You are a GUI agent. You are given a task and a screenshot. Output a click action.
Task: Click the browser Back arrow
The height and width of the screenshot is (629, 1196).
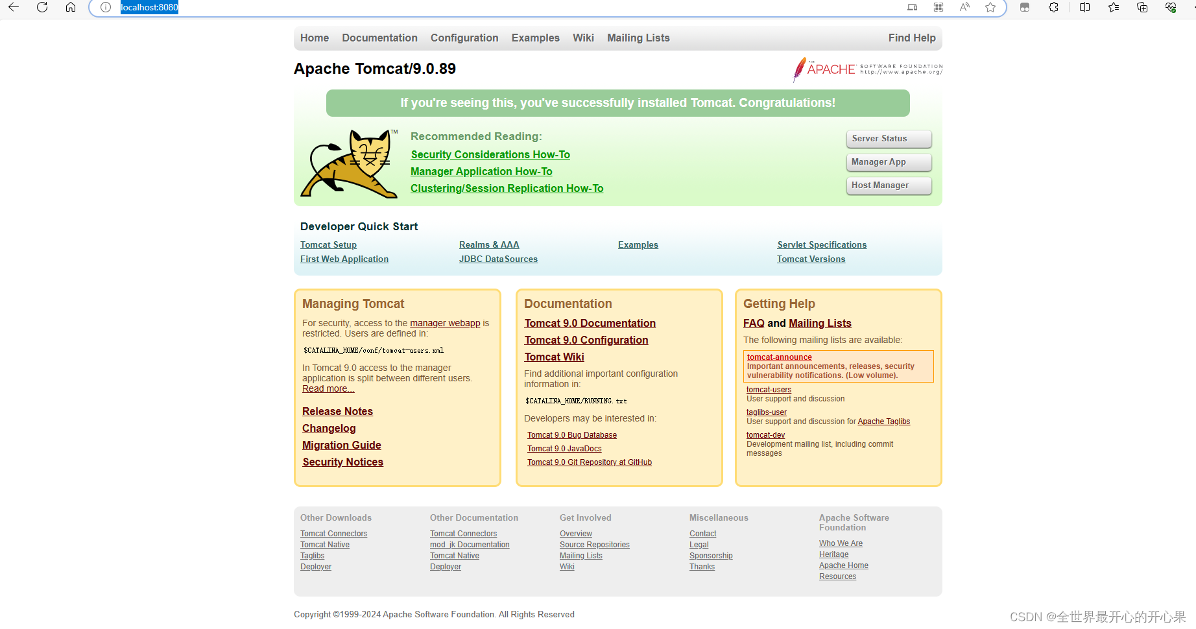13,7
